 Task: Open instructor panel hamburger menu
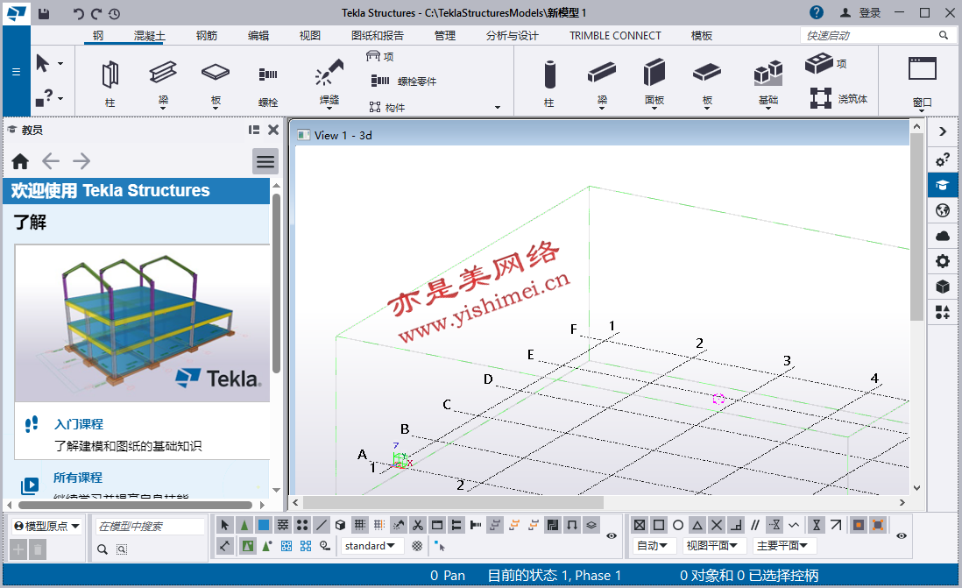[265, 161]
